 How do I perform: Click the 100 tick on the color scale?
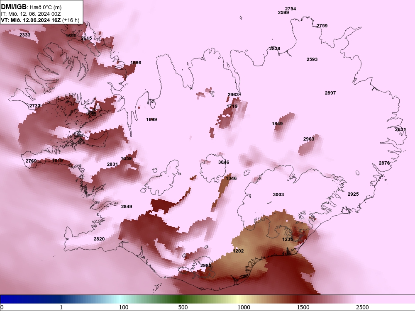124,307
